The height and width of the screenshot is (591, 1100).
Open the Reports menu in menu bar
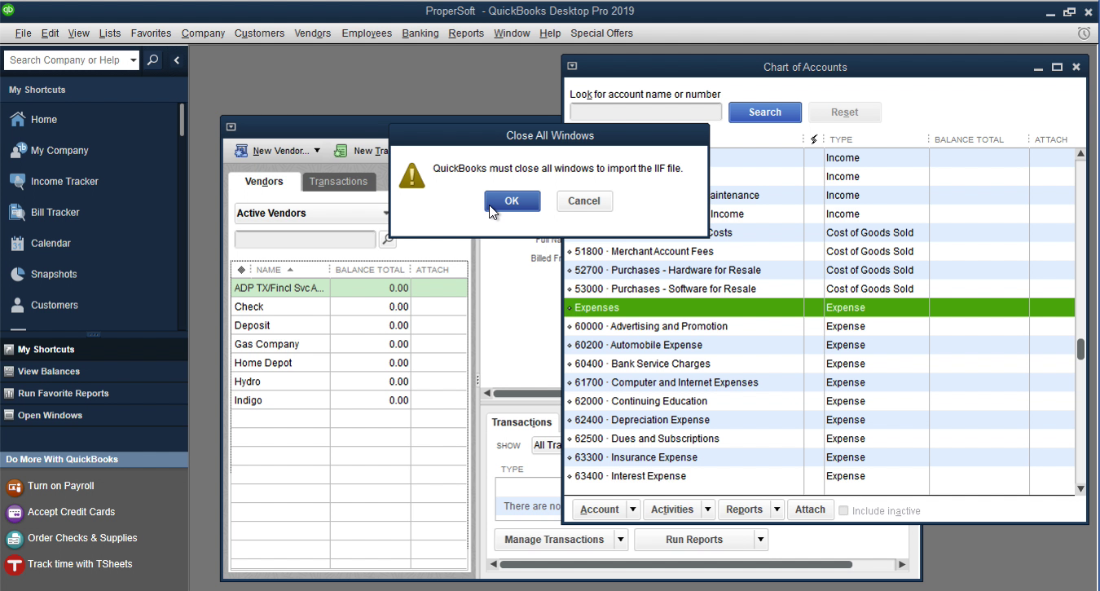click(x=466, y=33)
